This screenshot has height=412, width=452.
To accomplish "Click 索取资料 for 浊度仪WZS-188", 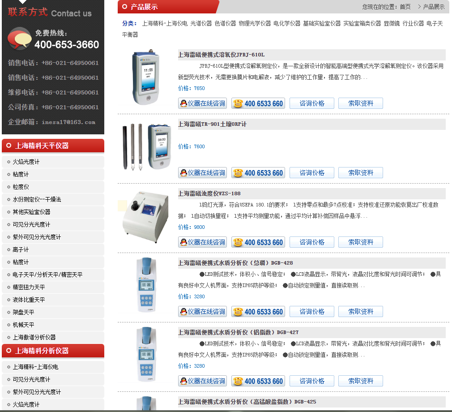I will (361, 242).
